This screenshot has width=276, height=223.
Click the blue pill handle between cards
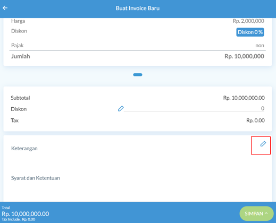tap(138, 75)
